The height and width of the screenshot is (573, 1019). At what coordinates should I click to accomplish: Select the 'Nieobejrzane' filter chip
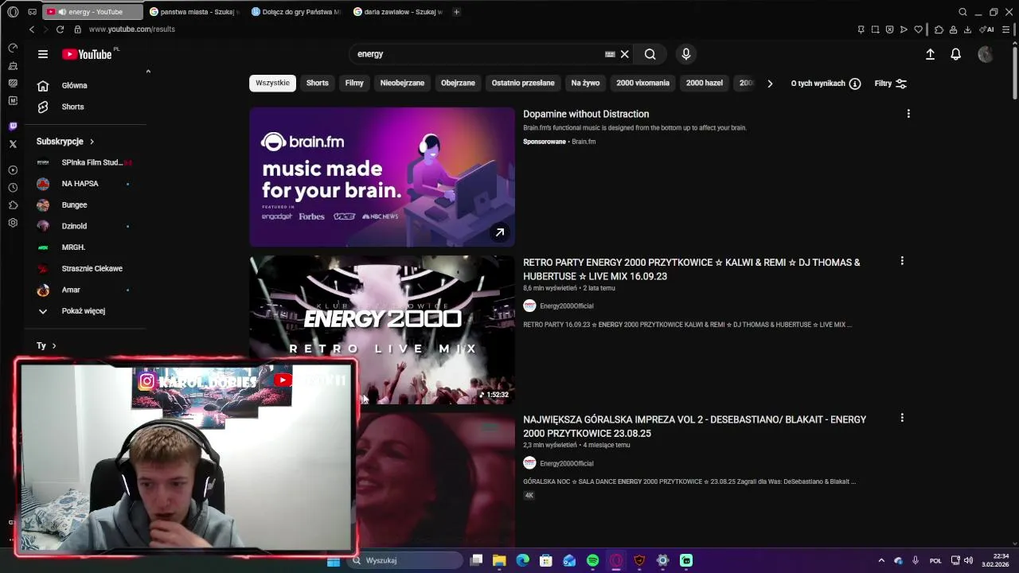click(x=402, y=83)
